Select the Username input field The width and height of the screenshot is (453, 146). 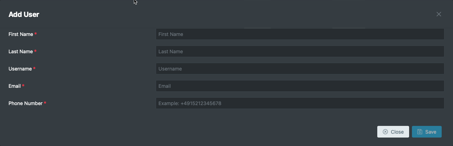300,69
